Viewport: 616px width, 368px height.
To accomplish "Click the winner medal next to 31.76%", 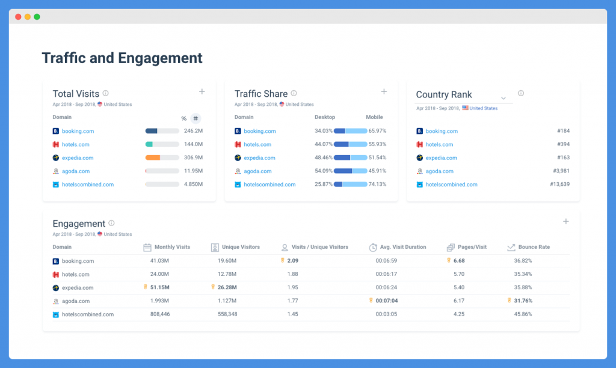I will click(509, 301).
